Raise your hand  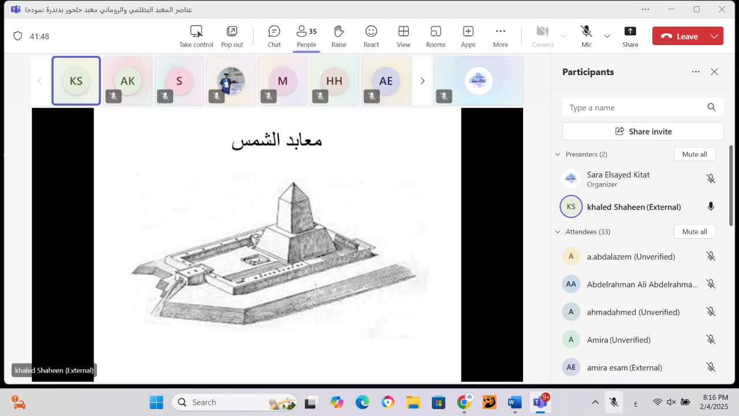(x=339, y=36)
